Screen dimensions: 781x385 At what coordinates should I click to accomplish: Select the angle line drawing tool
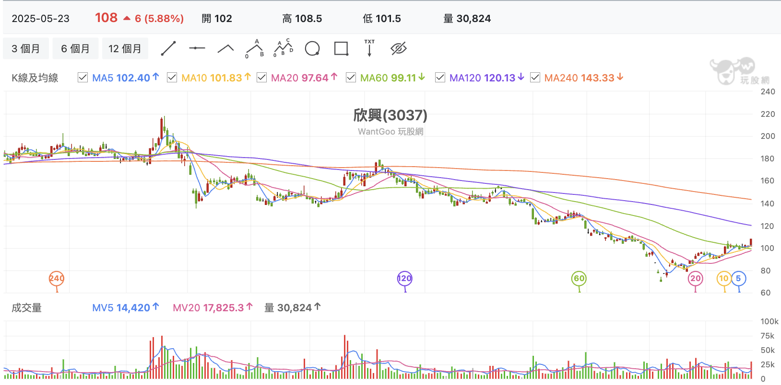pos(226,48)
